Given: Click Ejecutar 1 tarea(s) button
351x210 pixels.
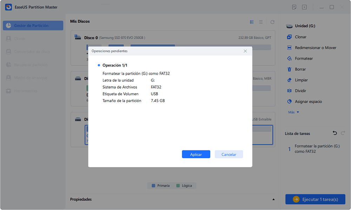Looking at the screenshot, I should coord(315,199).
